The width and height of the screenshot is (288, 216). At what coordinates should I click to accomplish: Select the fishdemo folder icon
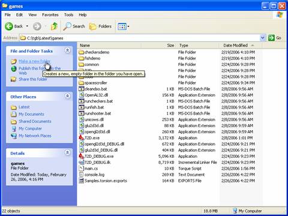[x=81, y=58]
